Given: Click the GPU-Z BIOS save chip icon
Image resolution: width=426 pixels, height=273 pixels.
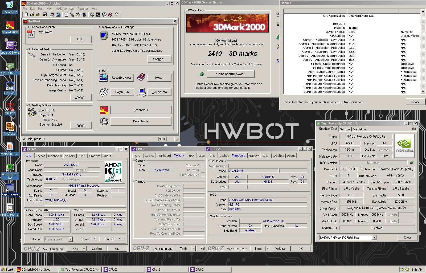Looking at the screenshot, I should click(412, 162).
